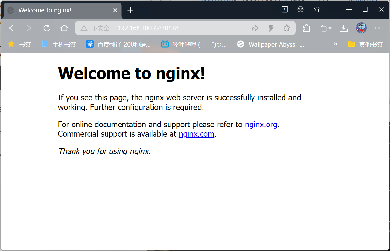Click the share arrow in address bar

255,28
